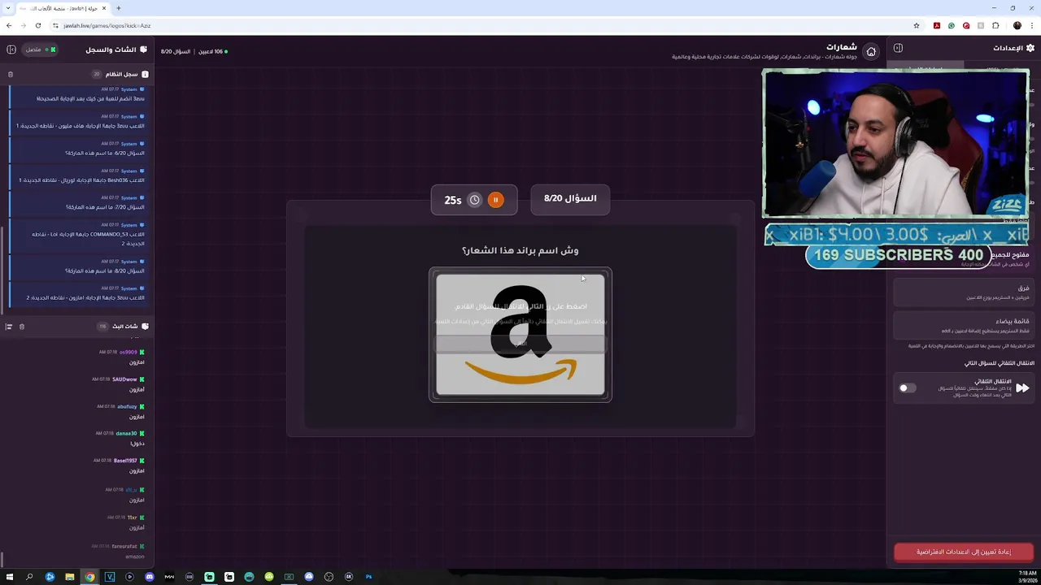
Task: Click the Besh036 answer log entry
Action: [x=79, y=175]
